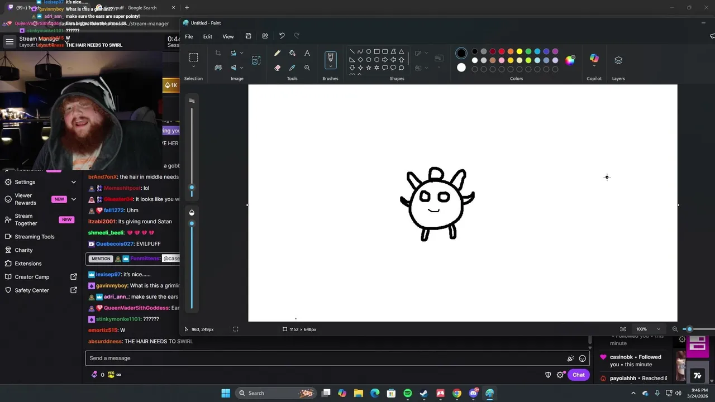Click the emoji icon in chat box
The width and height of the screenshot is (715, 402).
pyautogui.click(x=582, y=358)
